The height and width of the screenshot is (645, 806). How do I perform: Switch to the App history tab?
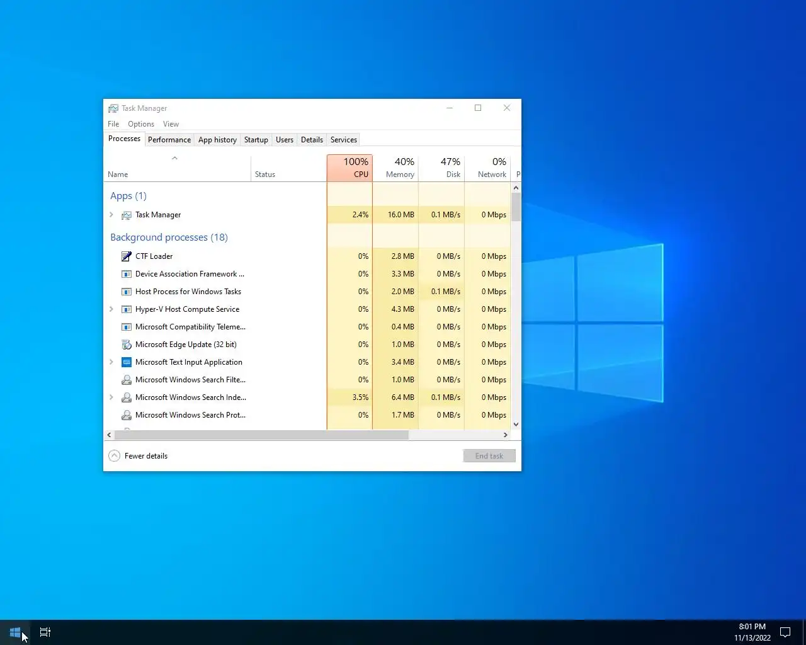[x=217, y=140]
